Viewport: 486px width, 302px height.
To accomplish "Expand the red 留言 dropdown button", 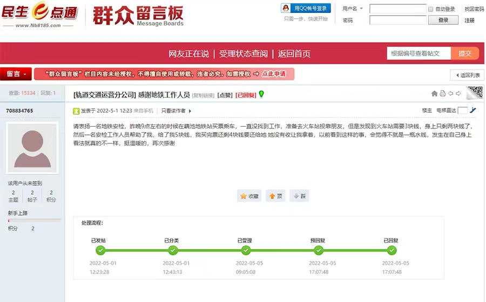I will point(16,74).
